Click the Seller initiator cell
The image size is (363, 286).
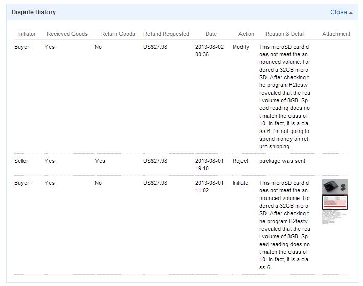[x=21, y=161]
